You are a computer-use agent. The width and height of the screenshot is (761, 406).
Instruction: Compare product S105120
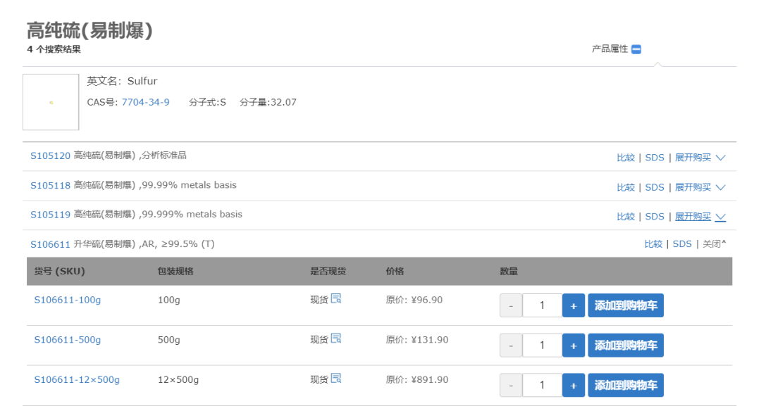(x=626, y=158)
